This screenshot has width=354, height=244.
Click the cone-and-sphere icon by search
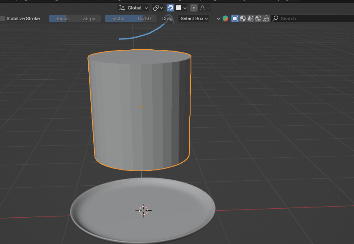click(x=251, y=18)
